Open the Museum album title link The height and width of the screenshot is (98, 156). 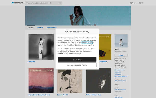[x=32, y=61]
